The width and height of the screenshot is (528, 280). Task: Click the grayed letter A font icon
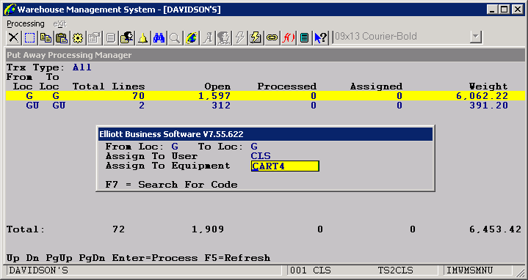[x=207, y=37]
